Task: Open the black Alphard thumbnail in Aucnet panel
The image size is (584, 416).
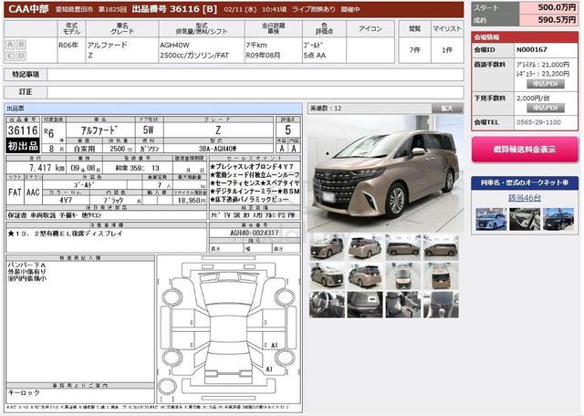Action: (558, 219)
